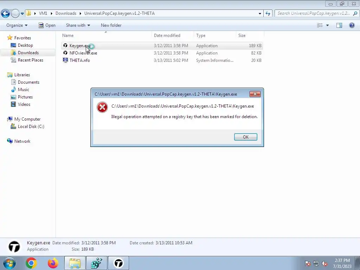Click the muted volume tray icon
The width and height of the screenshot is (360, 270).
[324, 263]
